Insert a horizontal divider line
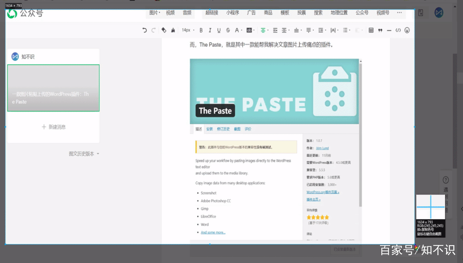 389,30
